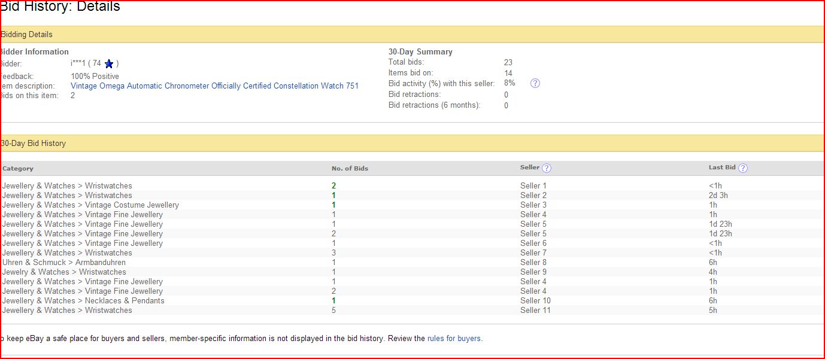
Task: Select the Vintage Costume Jewellery category row
Action: [90, 205]
